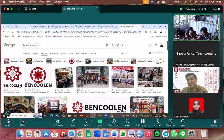
Task: Open options on Ugram's screen tab
Action: click(97, 9)
